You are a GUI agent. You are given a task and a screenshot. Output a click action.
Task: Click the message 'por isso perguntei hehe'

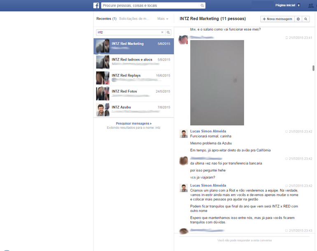208,170
